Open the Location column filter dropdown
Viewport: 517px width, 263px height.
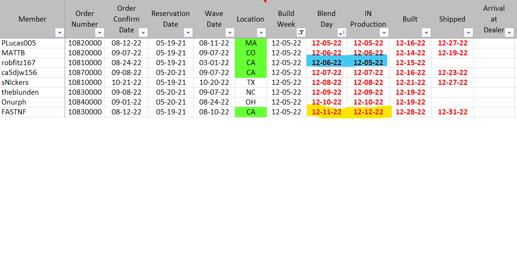[261, 33]
